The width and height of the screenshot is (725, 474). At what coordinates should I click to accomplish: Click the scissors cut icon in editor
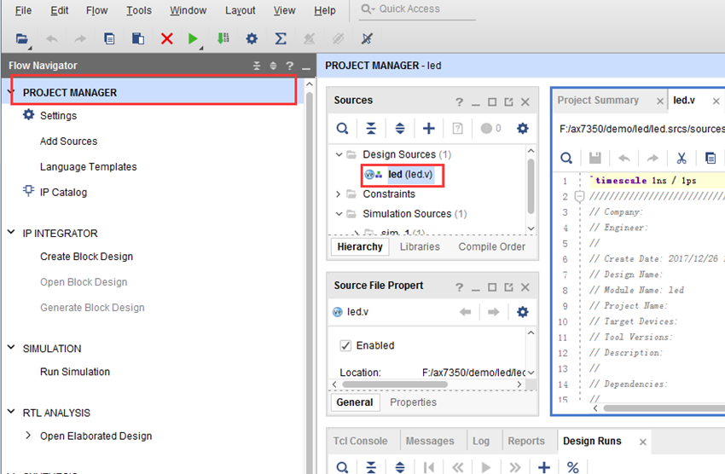point(681,159)
